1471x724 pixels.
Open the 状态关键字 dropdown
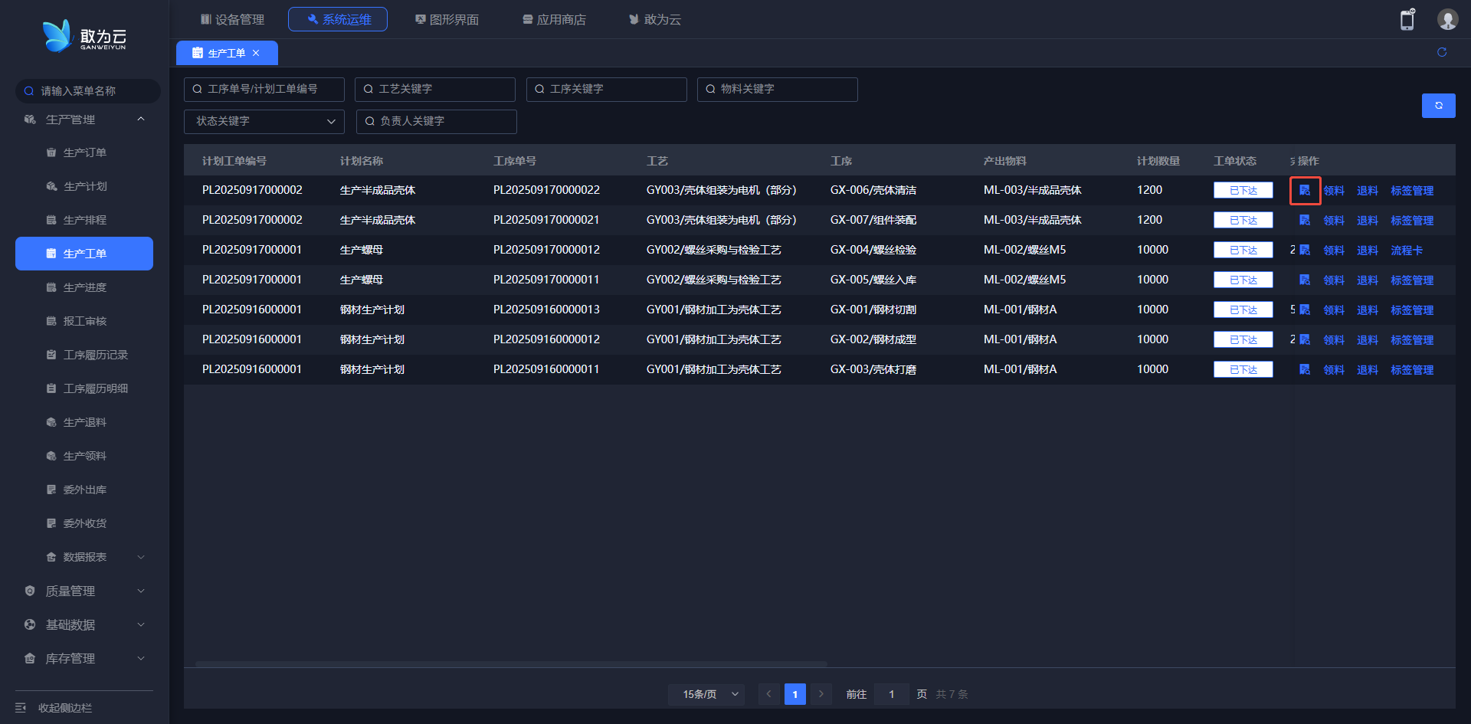(264, 121)
